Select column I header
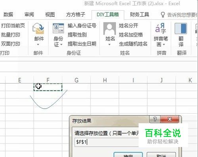 (133, 80)
